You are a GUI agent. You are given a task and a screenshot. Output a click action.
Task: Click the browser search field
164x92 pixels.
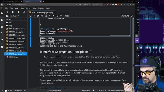coord(97,5)
